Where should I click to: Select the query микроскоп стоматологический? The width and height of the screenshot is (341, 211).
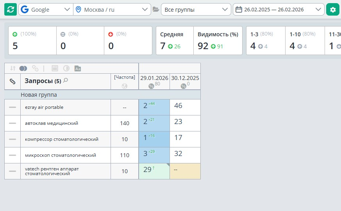(x=61, y=155)
